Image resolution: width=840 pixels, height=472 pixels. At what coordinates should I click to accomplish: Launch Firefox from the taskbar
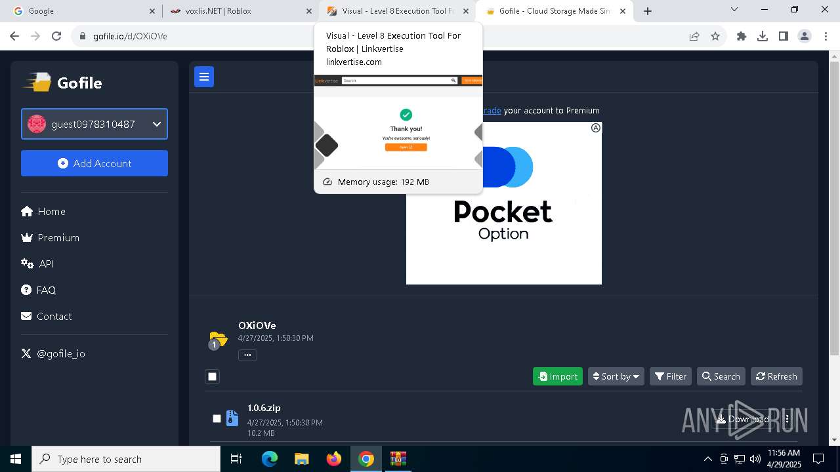coord(334,459)
